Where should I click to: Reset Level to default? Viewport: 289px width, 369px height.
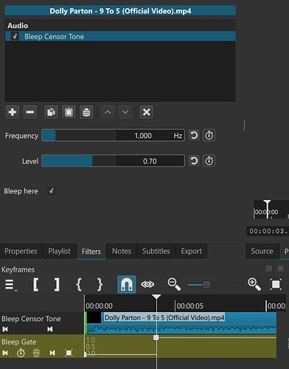(194, 161)
